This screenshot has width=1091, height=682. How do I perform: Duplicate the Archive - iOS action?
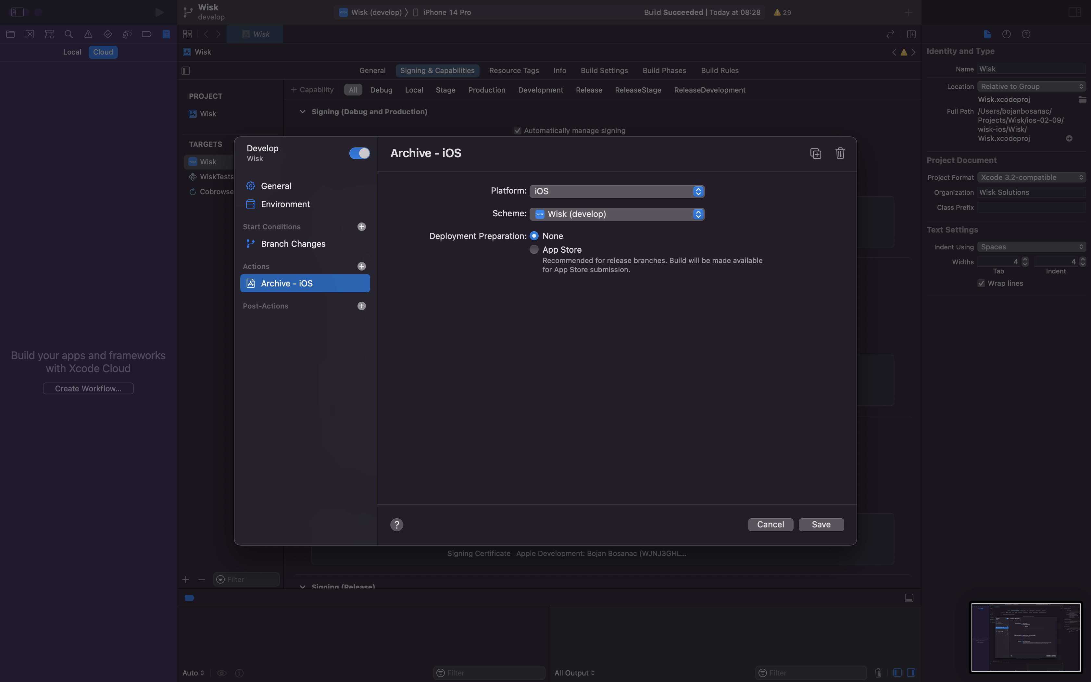pyautogui.click(x=816, y=153)
